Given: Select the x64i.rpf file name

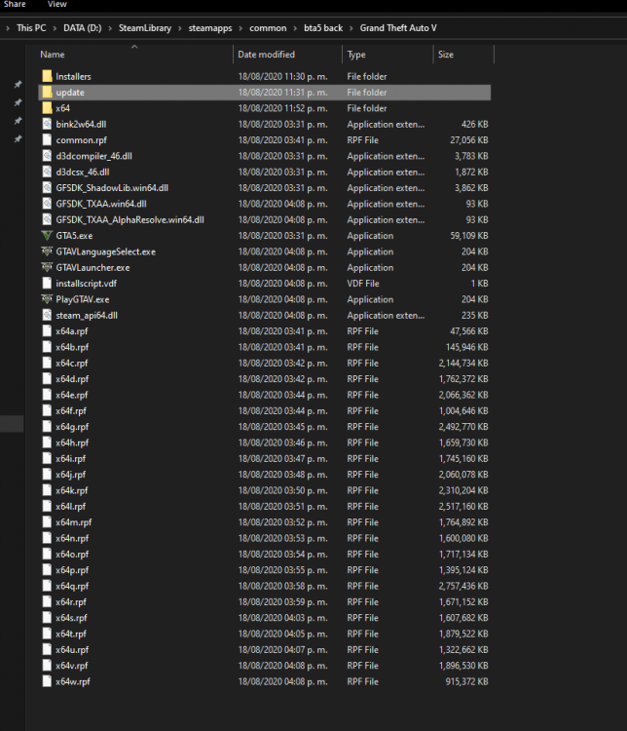Looking at the screenshot, I should pos(71,458).
